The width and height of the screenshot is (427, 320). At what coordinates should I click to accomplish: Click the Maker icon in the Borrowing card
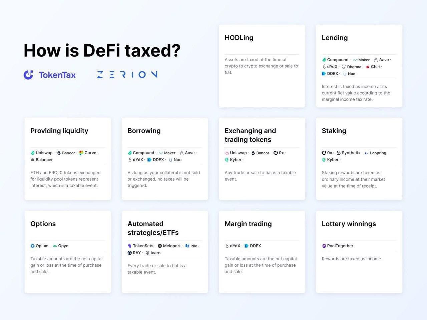[x=161, y=153]
